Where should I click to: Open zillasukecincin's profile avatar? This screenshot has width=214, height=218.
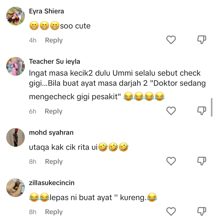tap(16, 188)
